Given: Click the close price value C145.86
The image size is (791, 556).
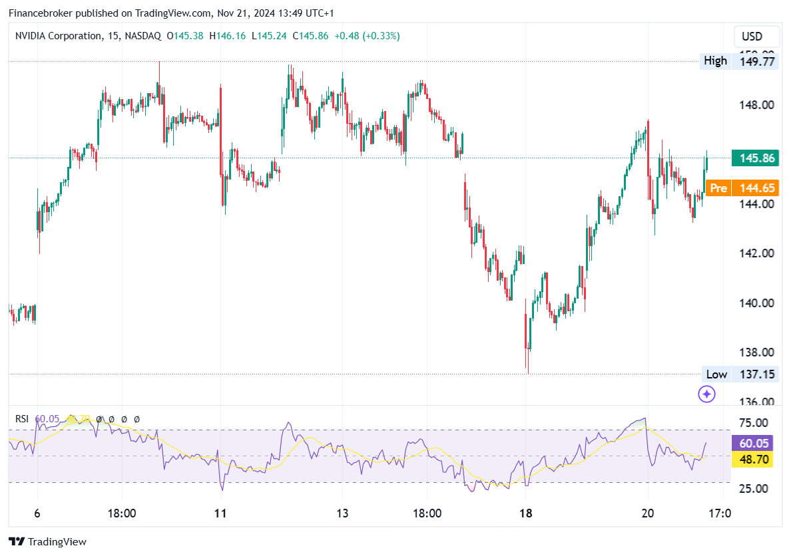Looking at the screenshot, I should pyautogui.click(x=314, y=36).
